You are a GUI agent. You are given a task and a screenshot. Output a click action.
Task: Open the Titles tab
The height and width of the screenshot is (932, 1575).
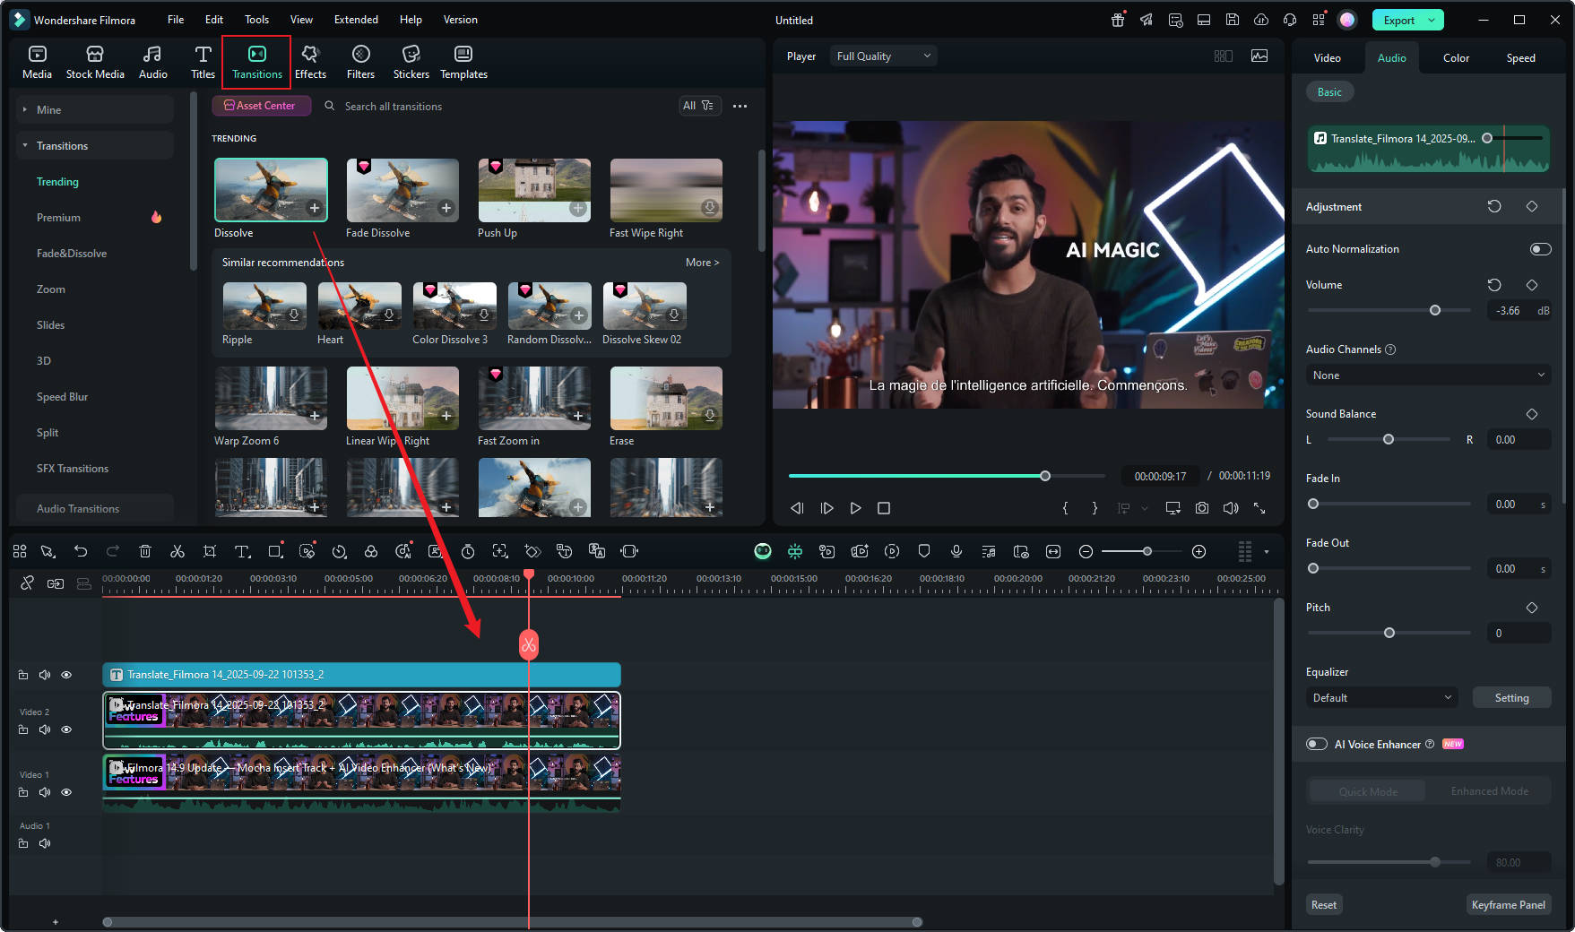click(x=203, y=62)
